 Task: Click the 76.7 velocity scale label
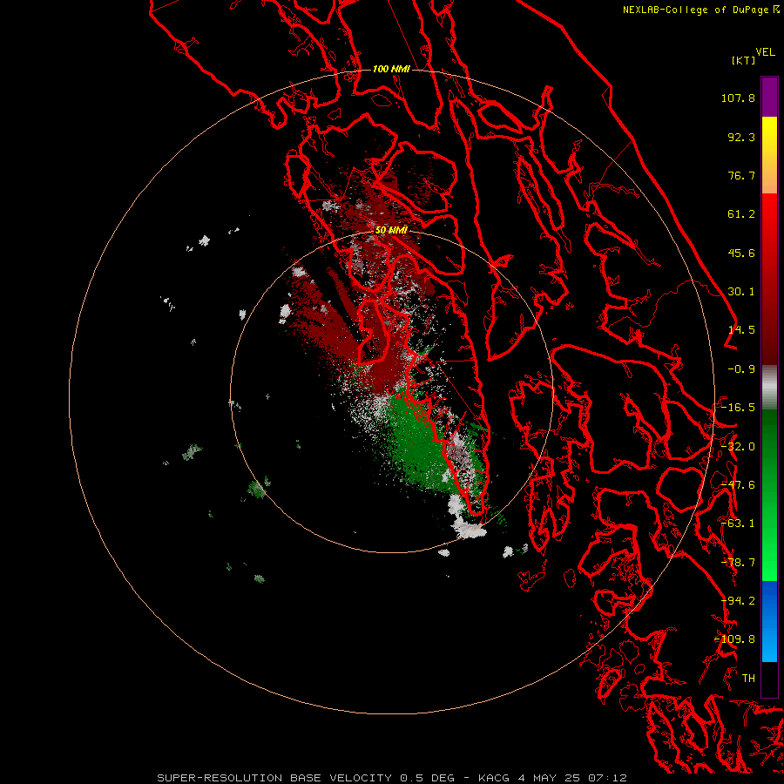coord(741,175)
